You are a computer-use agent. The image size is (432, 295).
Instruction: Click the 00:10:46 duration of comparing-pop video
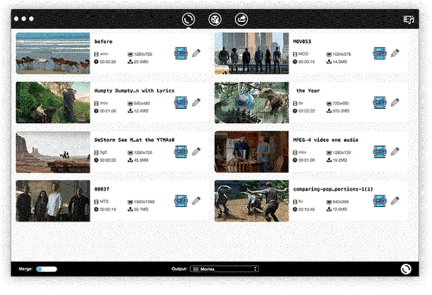point(306,209)
